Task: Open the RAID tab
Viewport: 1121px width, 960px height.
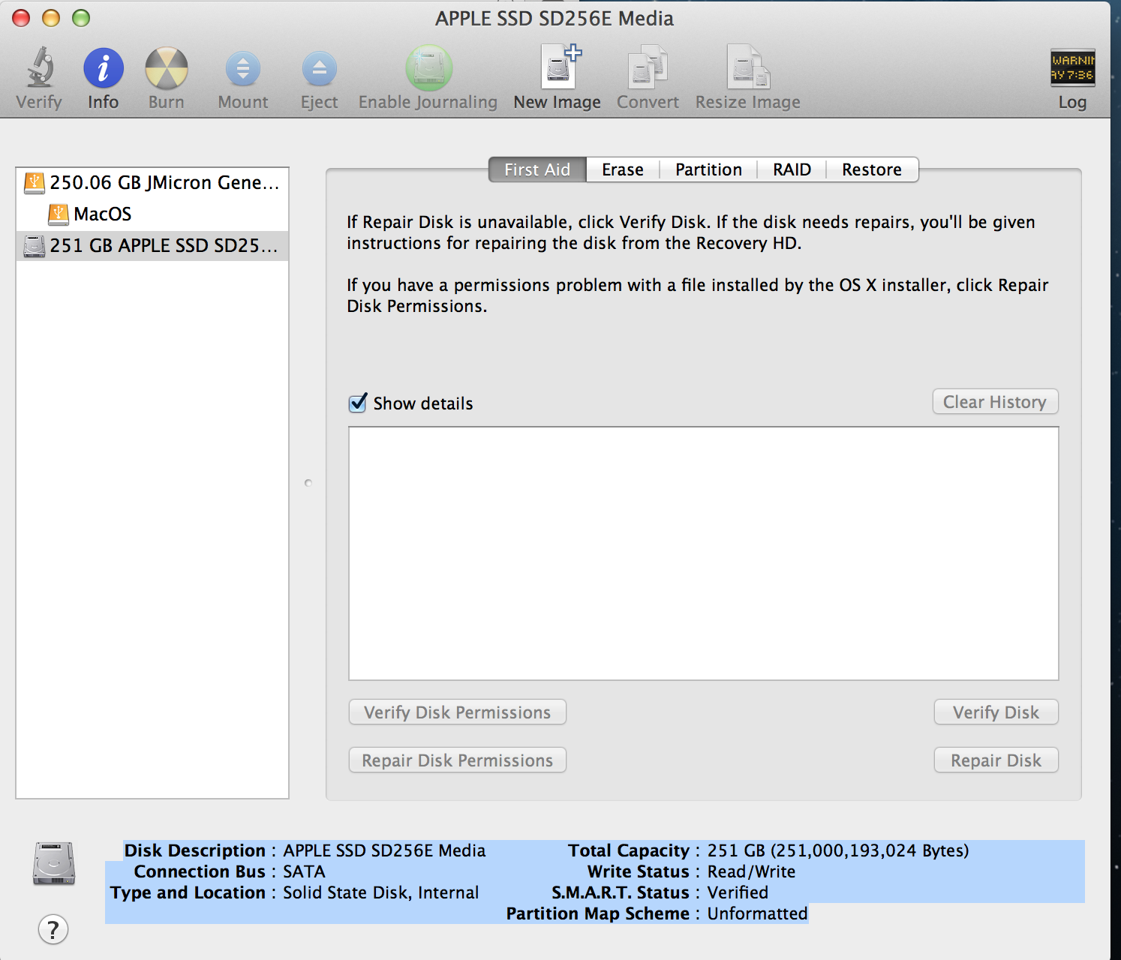Action: coord(792,169)
